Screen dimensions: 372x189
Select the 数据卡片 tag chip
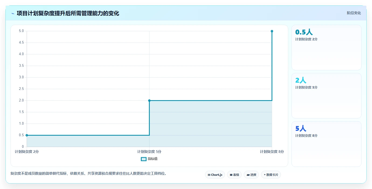click(x=271, y=175)
